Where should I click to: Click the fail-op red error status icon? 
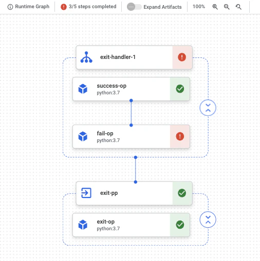tap(180, 136)
